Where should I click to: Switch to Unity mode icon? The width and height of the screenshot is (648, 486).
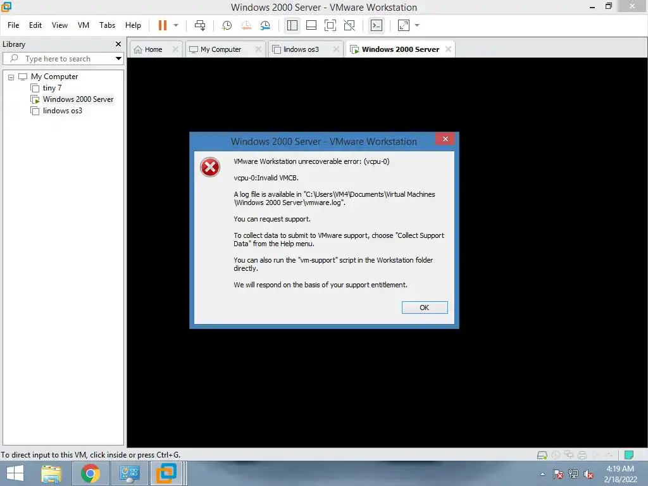coord(349,25)
